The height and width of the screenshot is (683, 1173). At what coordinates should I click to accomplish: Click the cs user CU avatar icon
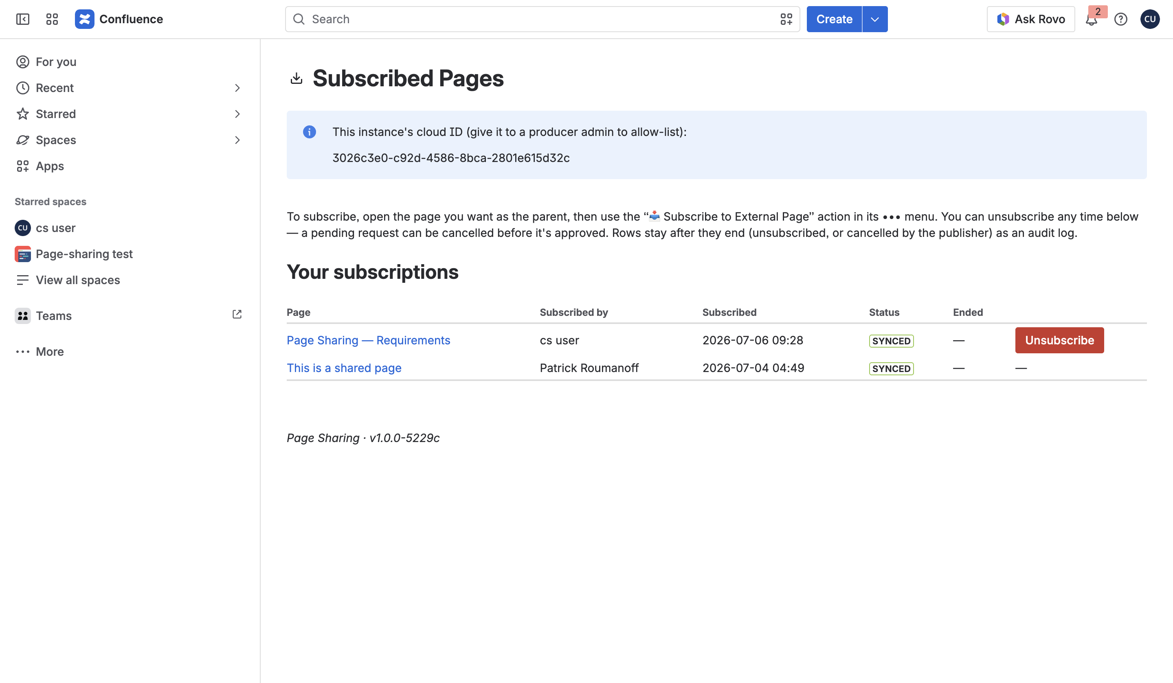pyautogui.click(x=22, y=228)
